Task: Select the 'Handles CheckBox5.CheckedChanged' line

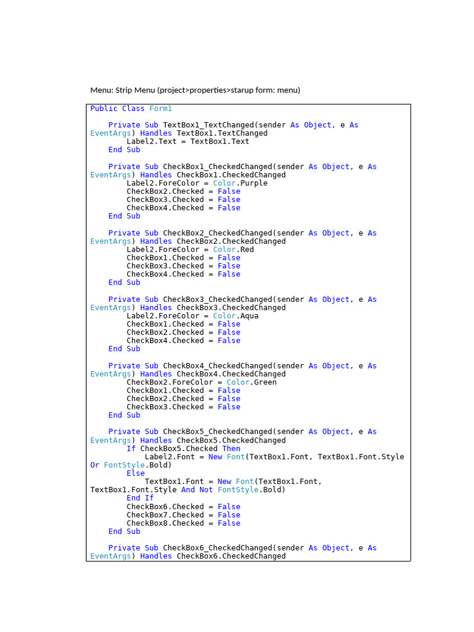Action: tap(188, 441)
